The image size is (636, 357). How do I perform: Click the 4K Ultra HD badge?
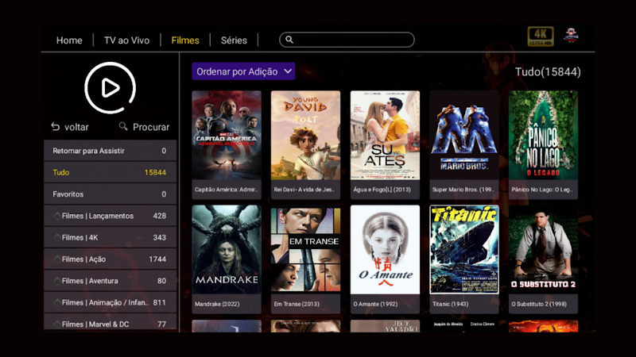point(541,36)
